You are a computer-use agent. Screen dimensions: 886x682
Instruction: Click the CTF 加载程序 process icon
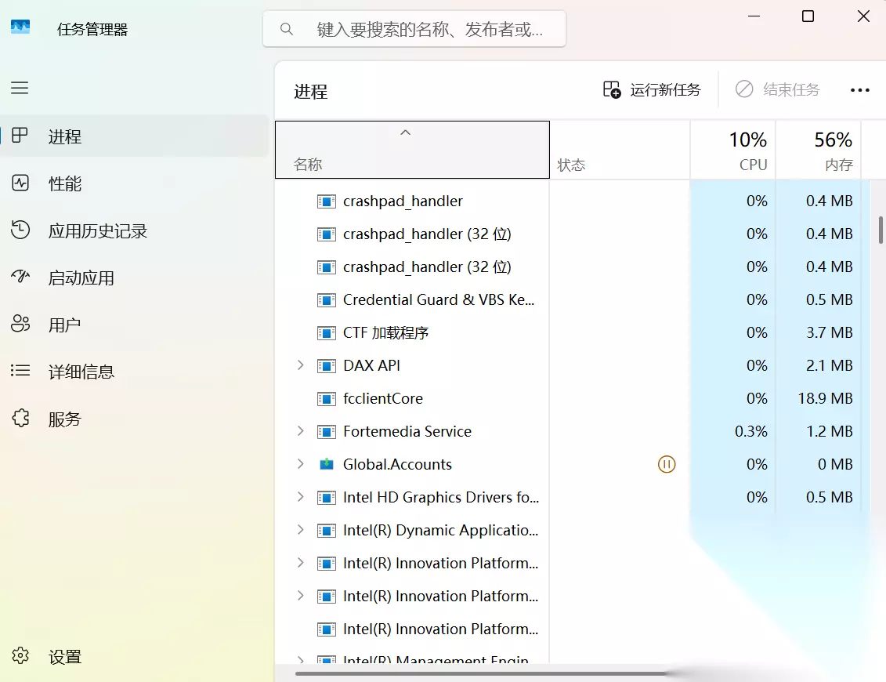tap(327, 333)
